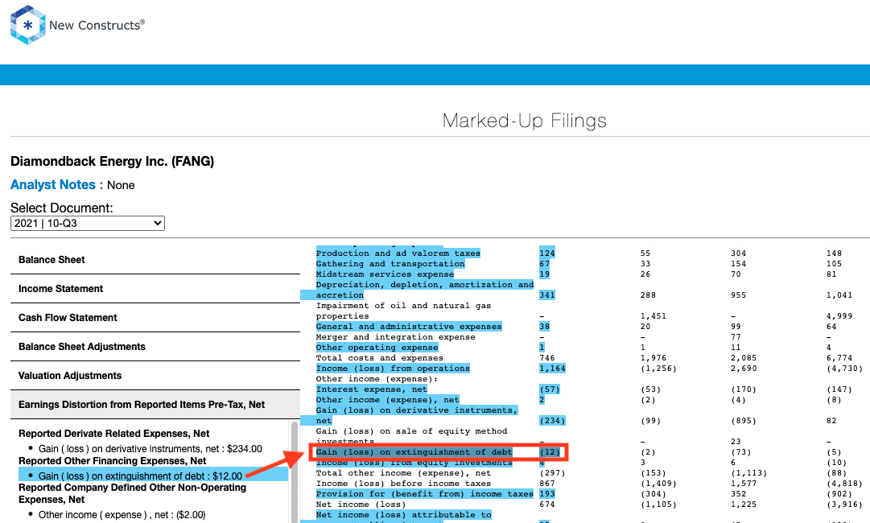Screen dimensions: 870x523
Task: Click highlighted 'Provision for (benefit from) income taxes' line
Action: (424, 494)
